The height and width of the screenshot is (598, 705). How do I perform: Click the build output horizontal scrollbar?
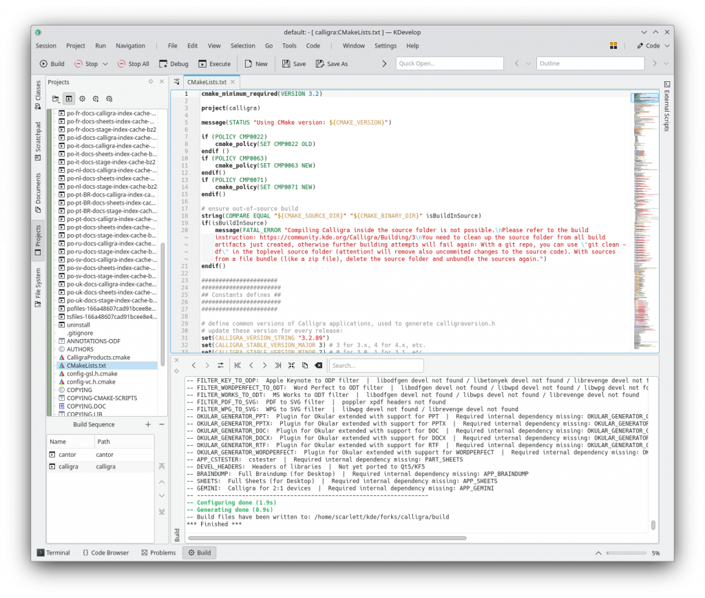[x=327, y=537]
